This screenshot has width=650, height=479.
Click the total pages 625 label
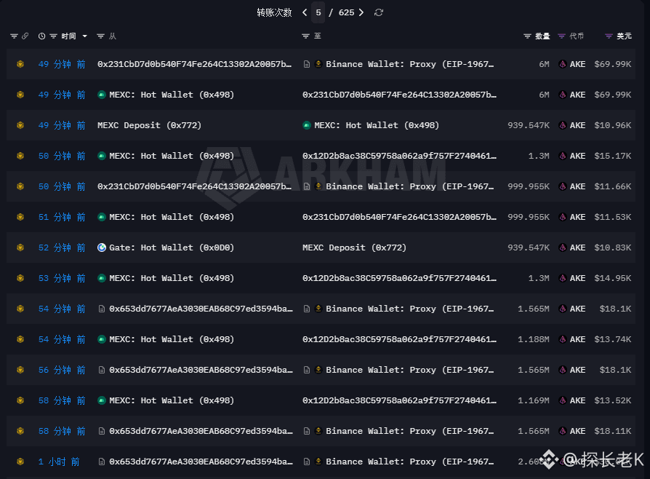(x=346, y=12)
